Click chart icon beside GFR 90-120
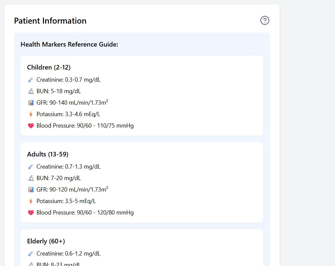335x266 pixels. pos(31,190)
